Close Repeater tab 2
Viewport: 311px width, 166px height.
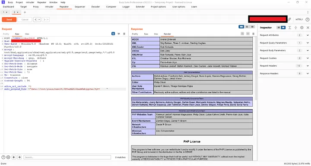click(17, 12)
